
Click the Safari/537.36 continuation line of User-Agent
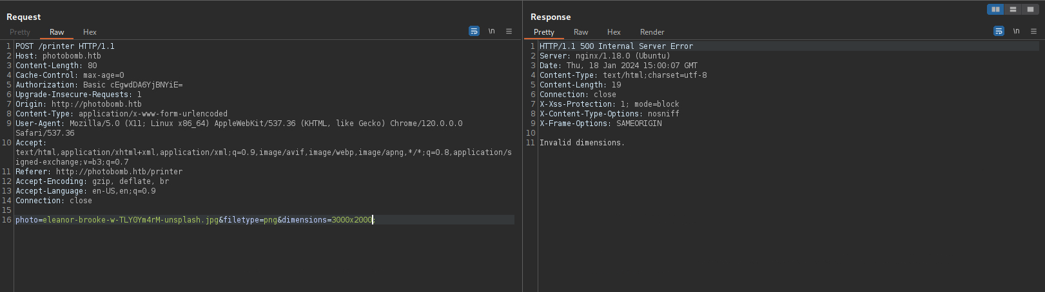click(45, 133)
